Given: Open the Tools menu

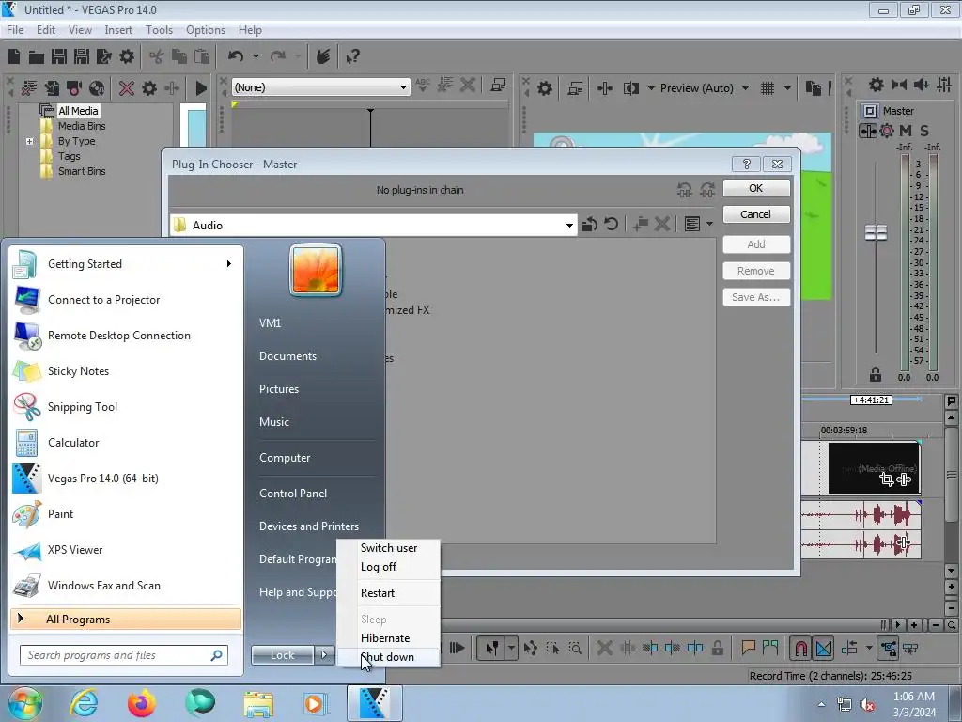Looking at the screenshot, I should [x=159, y=30].
